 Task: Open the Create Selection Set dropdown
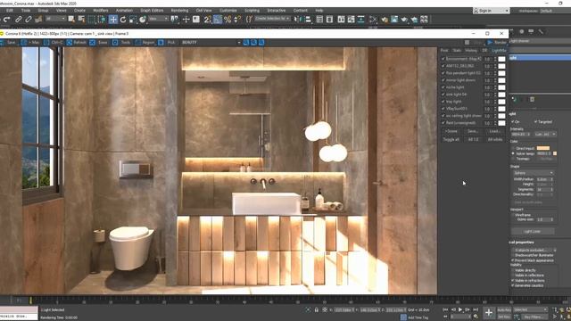pyautogui.click(x=272, y=19)
